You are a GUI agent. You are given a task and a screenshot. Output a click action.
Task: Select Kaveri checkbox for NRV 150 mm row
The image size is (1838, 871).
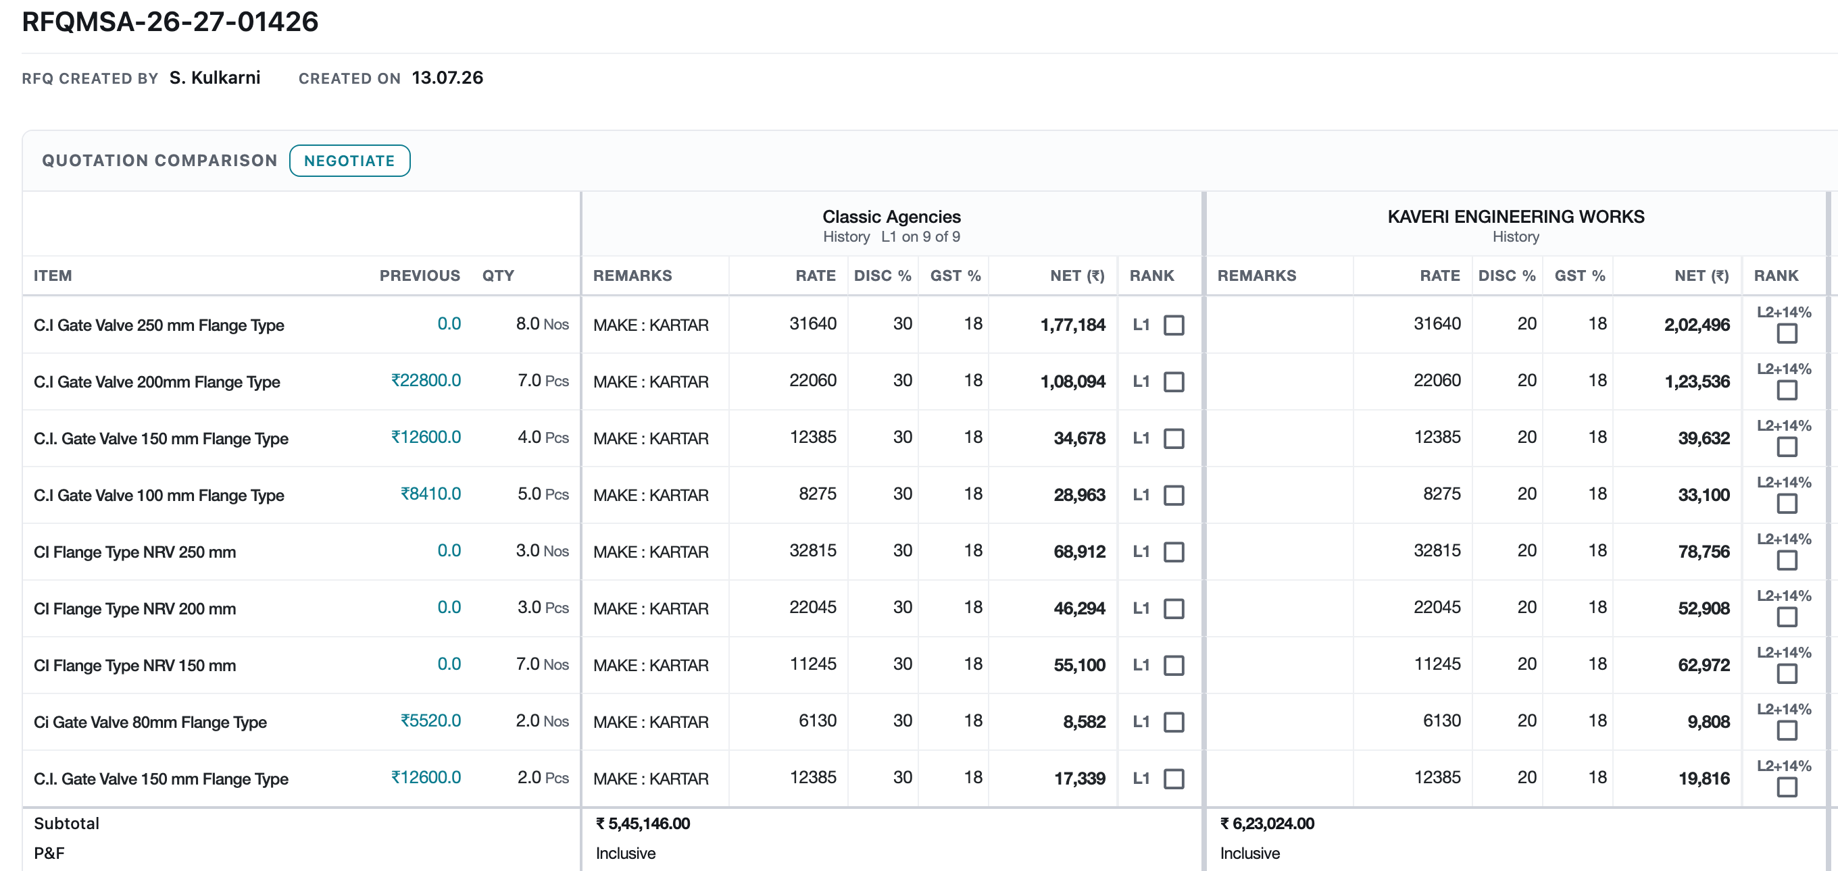click(x=1787, y=674)
